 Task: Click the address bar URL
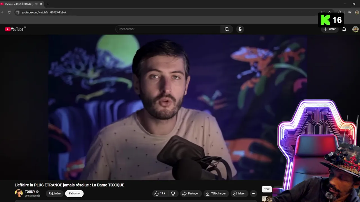tap(44, 12)
